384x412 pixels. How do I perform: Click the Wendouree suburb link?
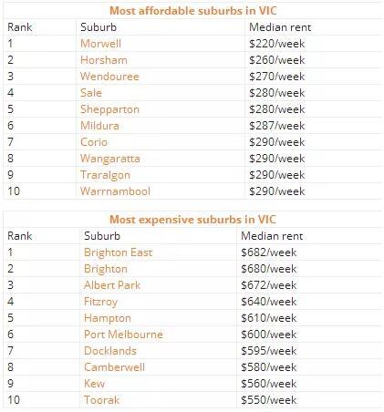tap(109, 77)
